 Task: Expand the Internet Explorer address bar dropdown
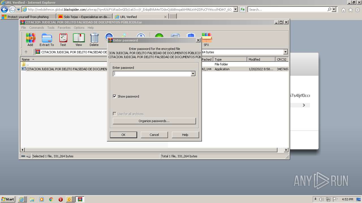pos(235,9)
